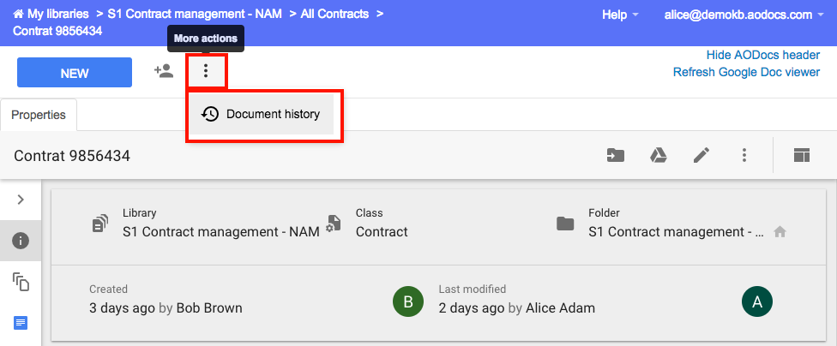This screenshot has height=346, width=837.
Task: Click the move to folder icon
Action: [x=616, y=155]
